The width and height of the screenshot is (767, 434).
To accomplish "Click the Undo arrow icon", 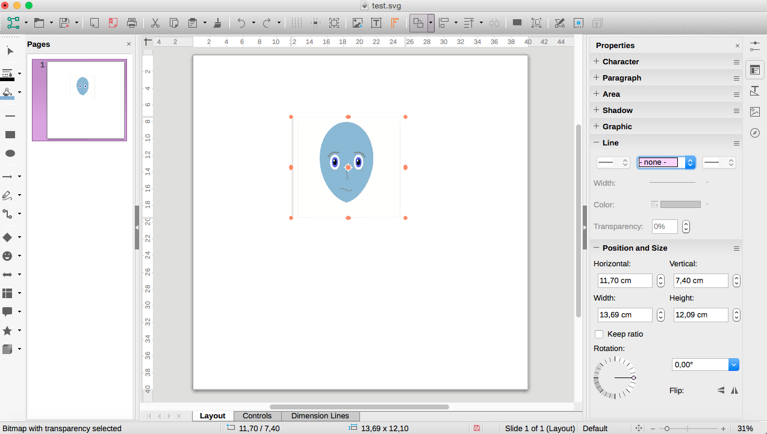I will (241, 23).
